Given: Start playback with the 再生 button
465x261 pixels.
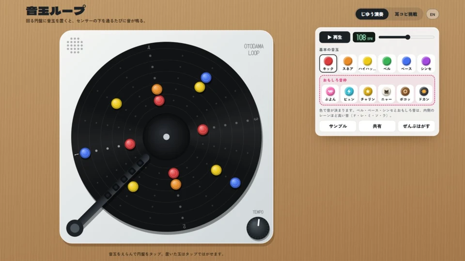Looking at the screenshot, I should (x=335, y=37).
